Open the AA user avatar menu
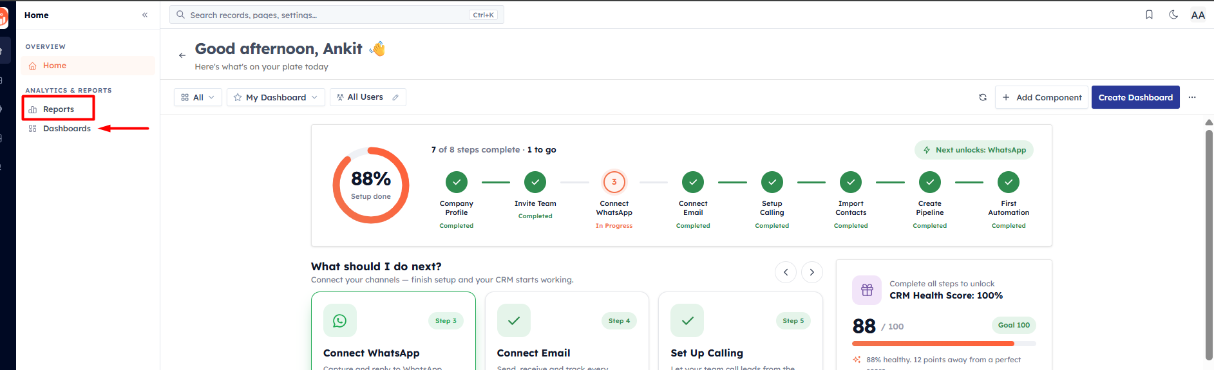1214x370 pixels. click(1198, 15)
